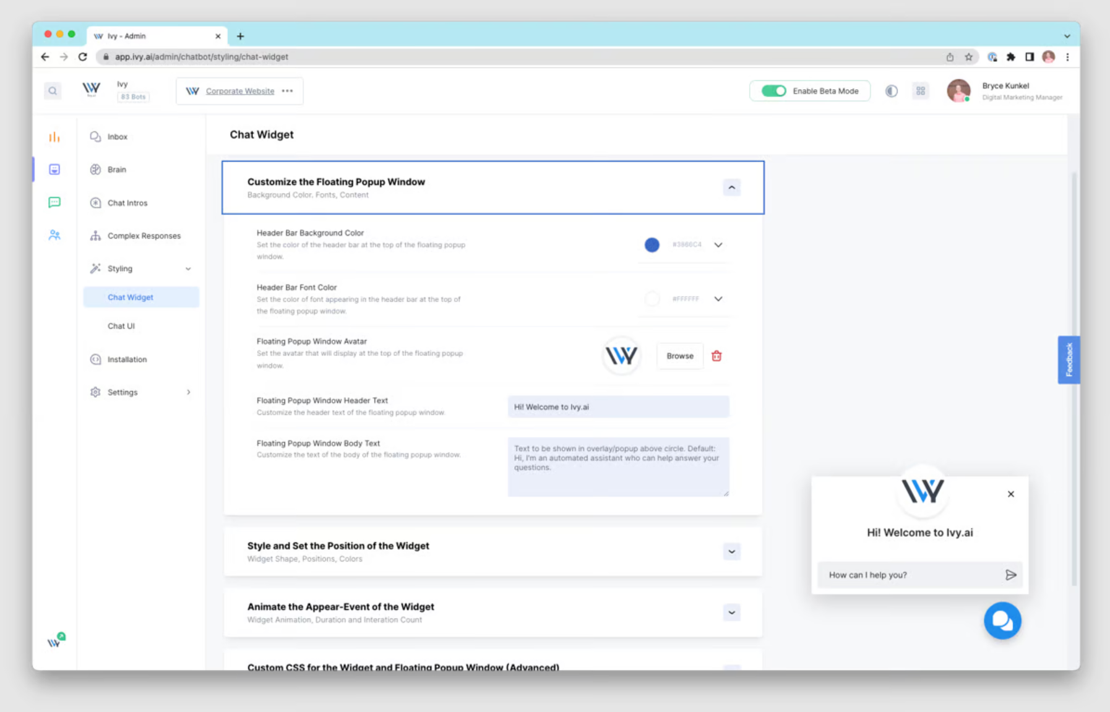1110x712 pixels.
Task: Select the chatbot sidebar icon
Action: (54, 169)
